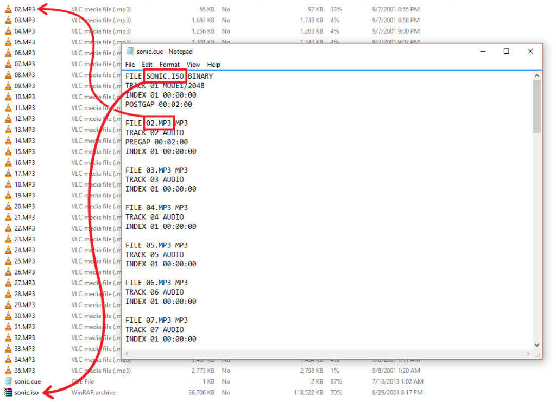Select the 20.MP3 file name
The height and width of the screenshot is (402, 556).
click(25, 207)
